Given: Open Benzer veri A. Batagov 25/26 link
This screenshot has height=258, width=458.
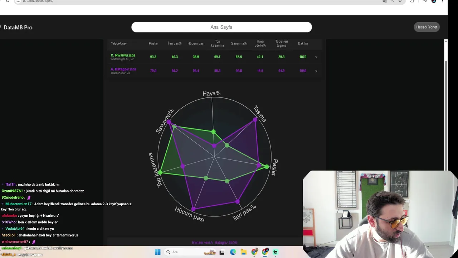Looking at the screenshot, I should pyautogui.click(x=214, y=243).
